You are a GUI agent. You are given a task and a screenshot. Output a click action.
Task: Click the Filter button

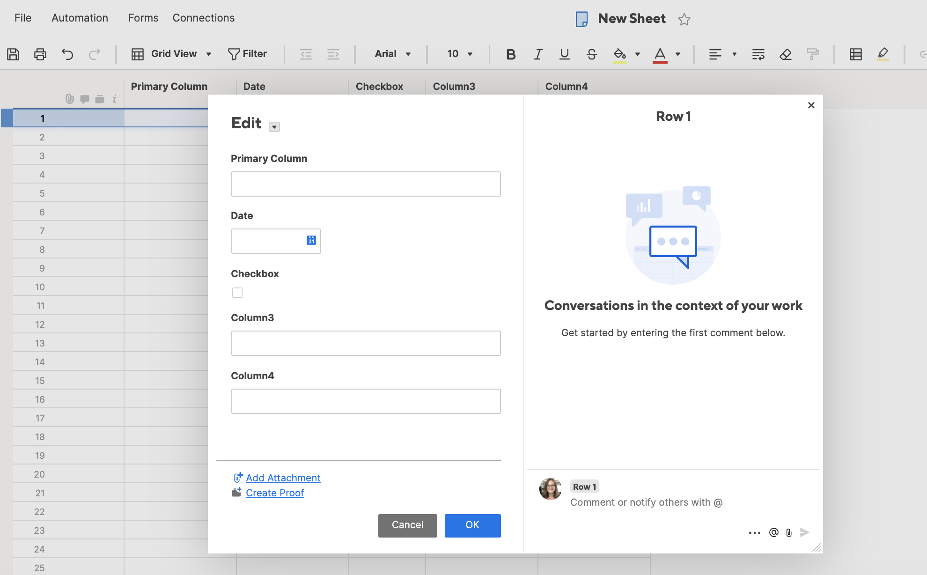(x=247, y=54)
